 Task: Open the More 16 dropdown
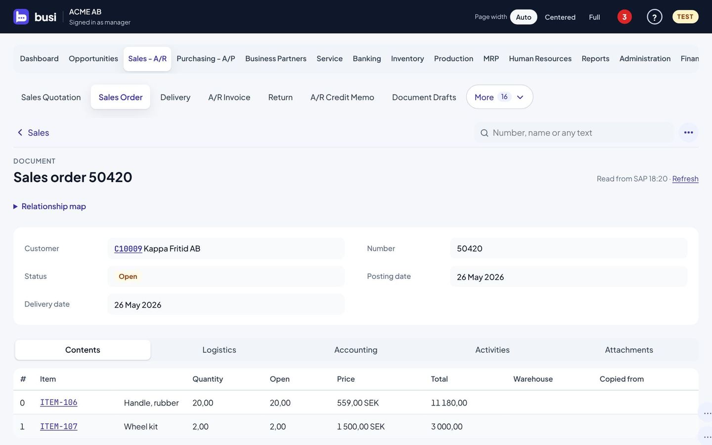(x=499, y=97)
